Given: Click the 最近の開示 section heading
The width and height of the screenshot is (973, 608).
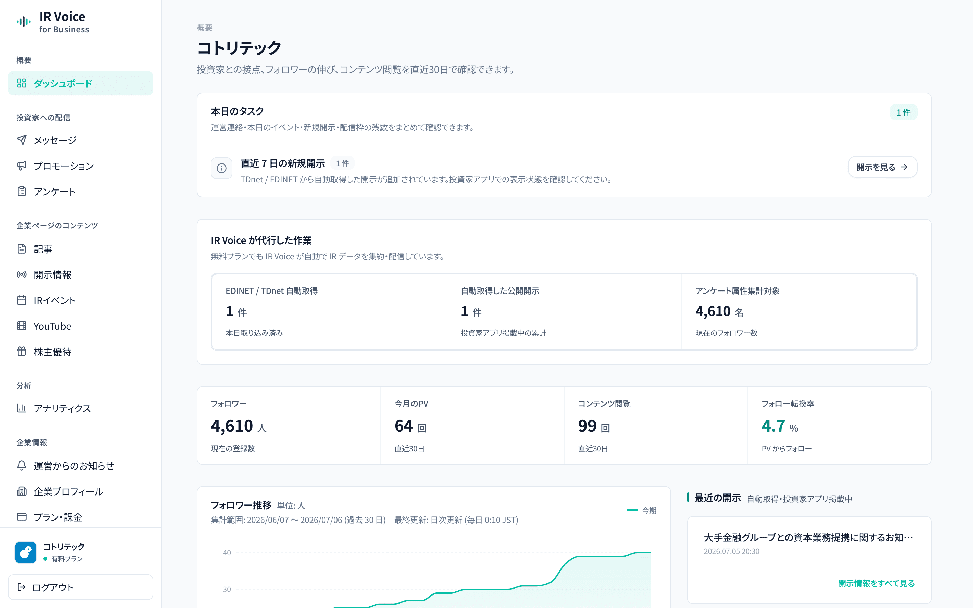Looking at the screenshot, I should pyautogui.click(x=718, y=498).
